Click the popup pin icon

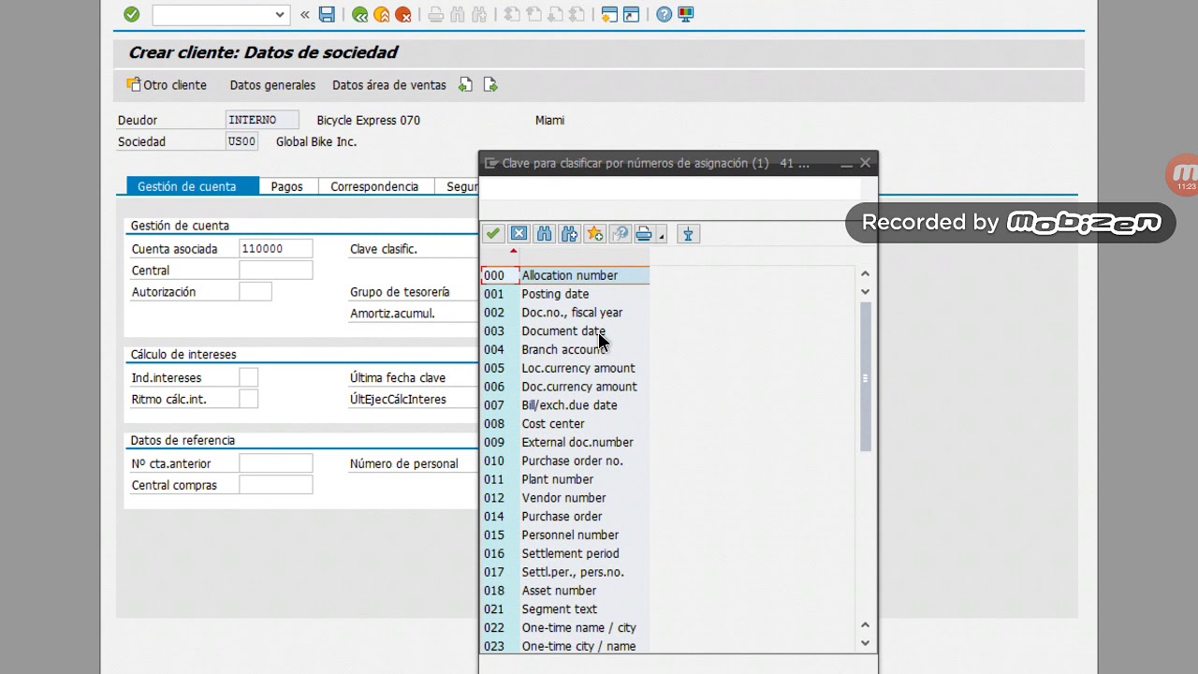click(x=688, y=234)
